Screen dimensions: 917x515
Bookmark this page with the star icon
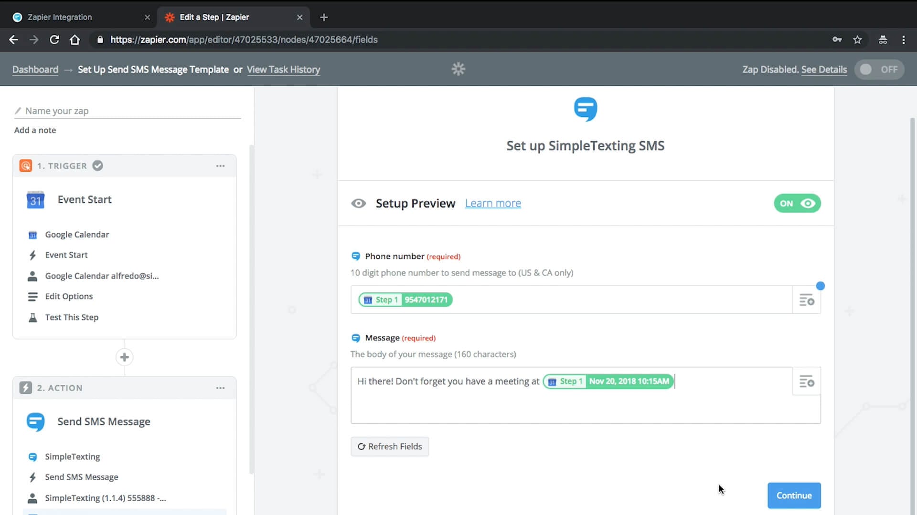click(x=857, y=40)
